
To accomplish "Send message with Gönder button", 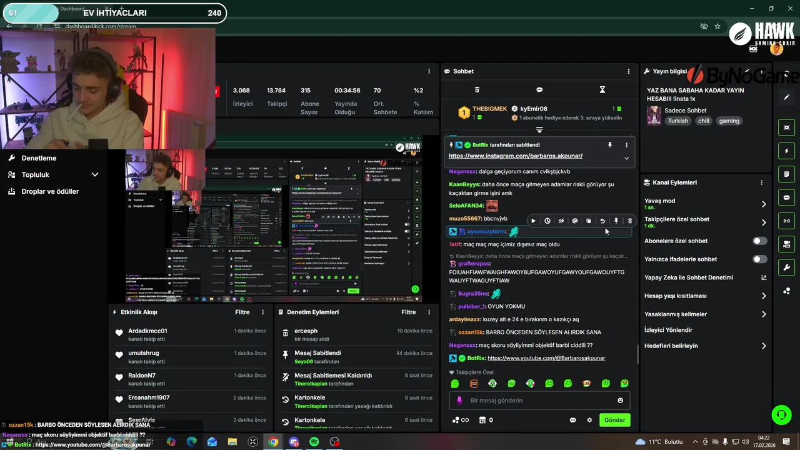I will point(614,420).
